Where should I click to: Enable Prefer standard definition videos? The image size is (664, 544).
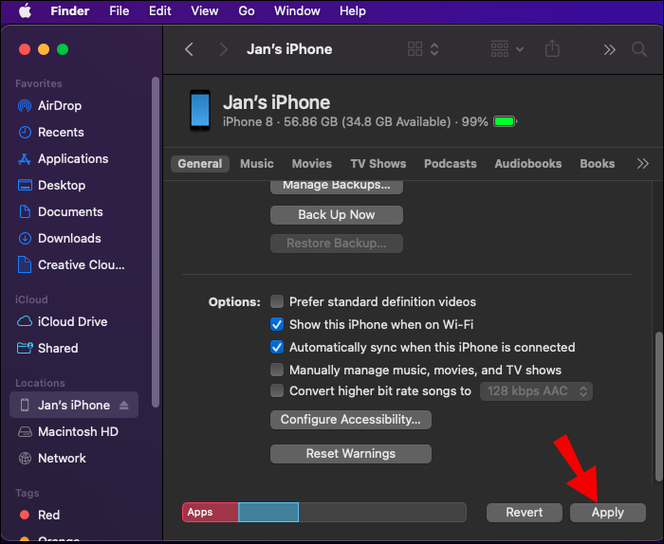(277, 301)
